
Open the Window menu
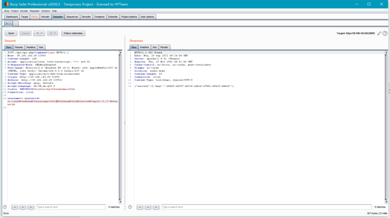(x=46, y=11)
